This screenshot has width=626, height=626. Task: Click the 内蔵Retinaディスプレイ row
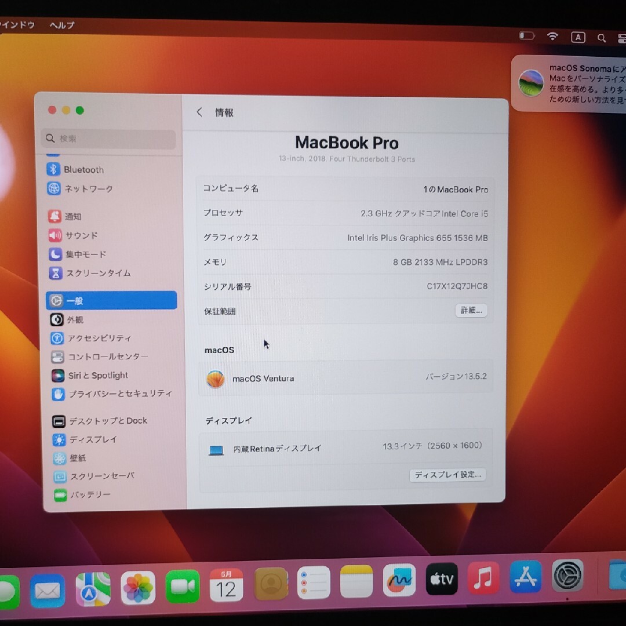pos(345,447)
